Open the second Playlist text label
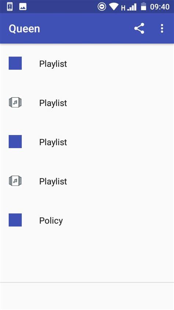Image resolution: width=174 pixels, height=310 pixels. [x=53, y=103]
